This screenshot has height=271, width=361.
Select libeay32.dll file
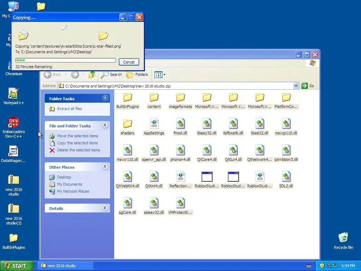pyautogui.click(x=207, y=127)
